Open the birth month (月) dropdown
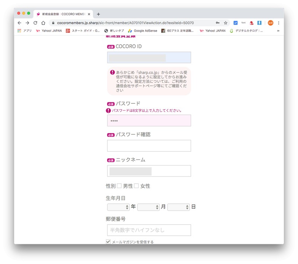Image resolution: width=298 pixels, height=264 pixels. click(x=148, y=207)
